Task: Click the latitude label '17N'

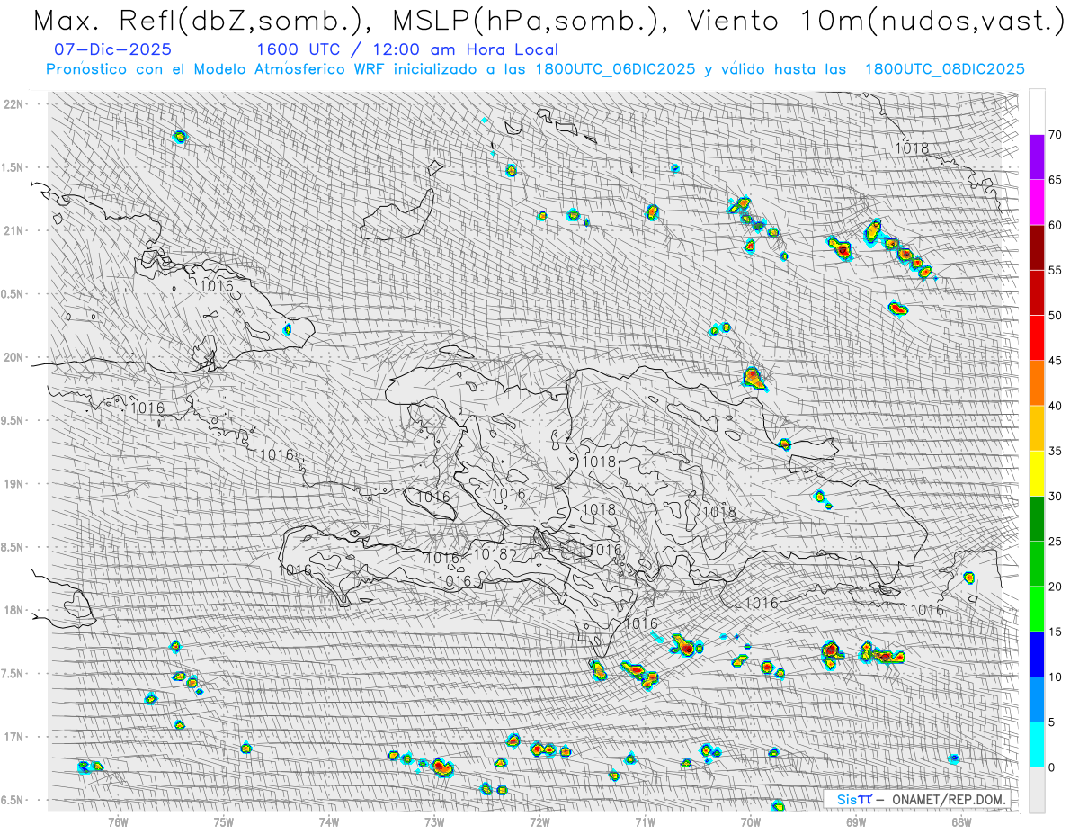Action: (x=14, y=738)
